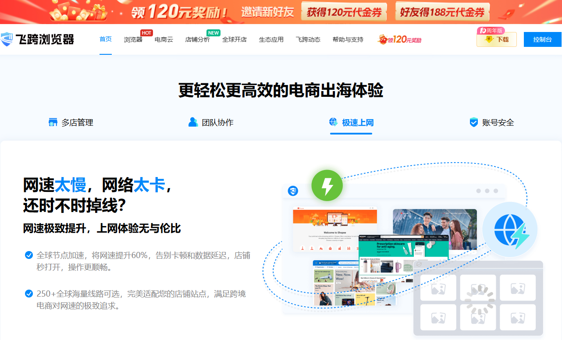Click the 首页 navigation link

(x=106, y=39)
